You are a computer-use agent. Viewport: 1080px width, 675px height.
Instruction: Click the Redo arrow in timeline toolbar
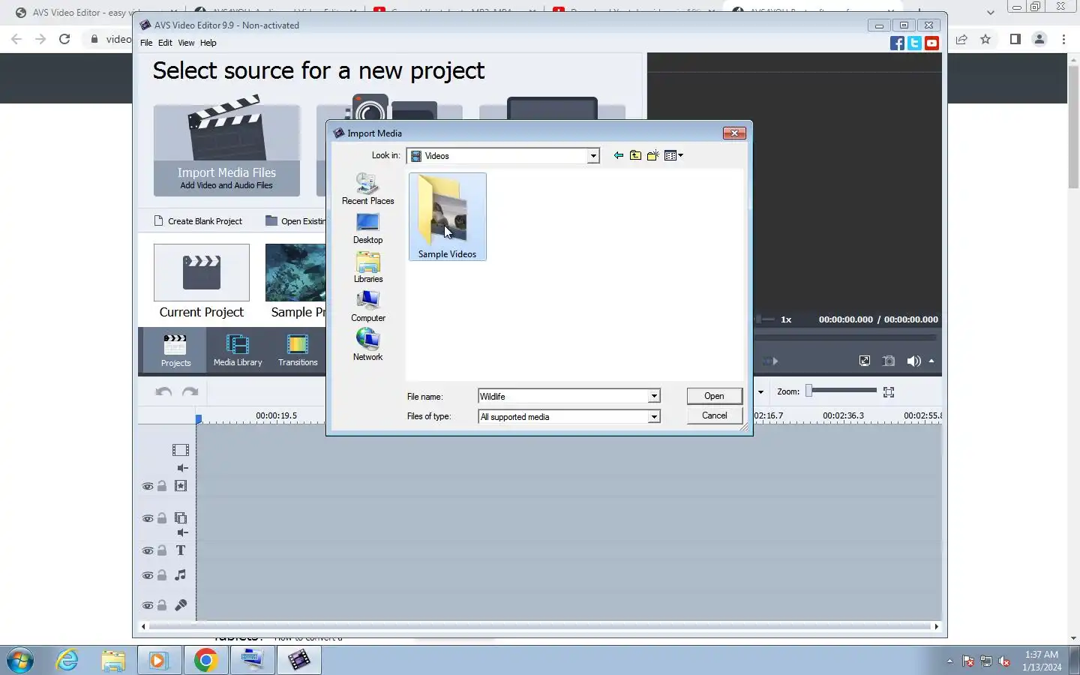[x=190, y=391]
